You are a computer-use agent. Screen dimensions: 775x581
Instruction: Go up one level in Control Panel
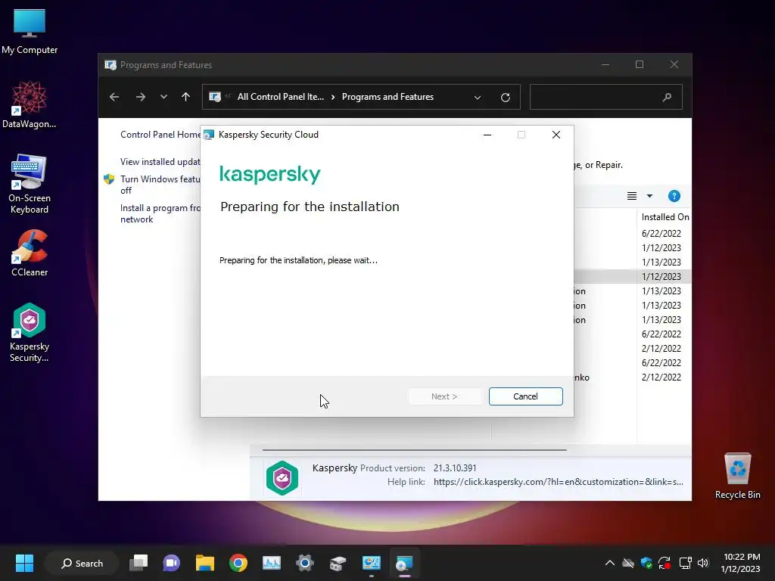coord(186,97)
